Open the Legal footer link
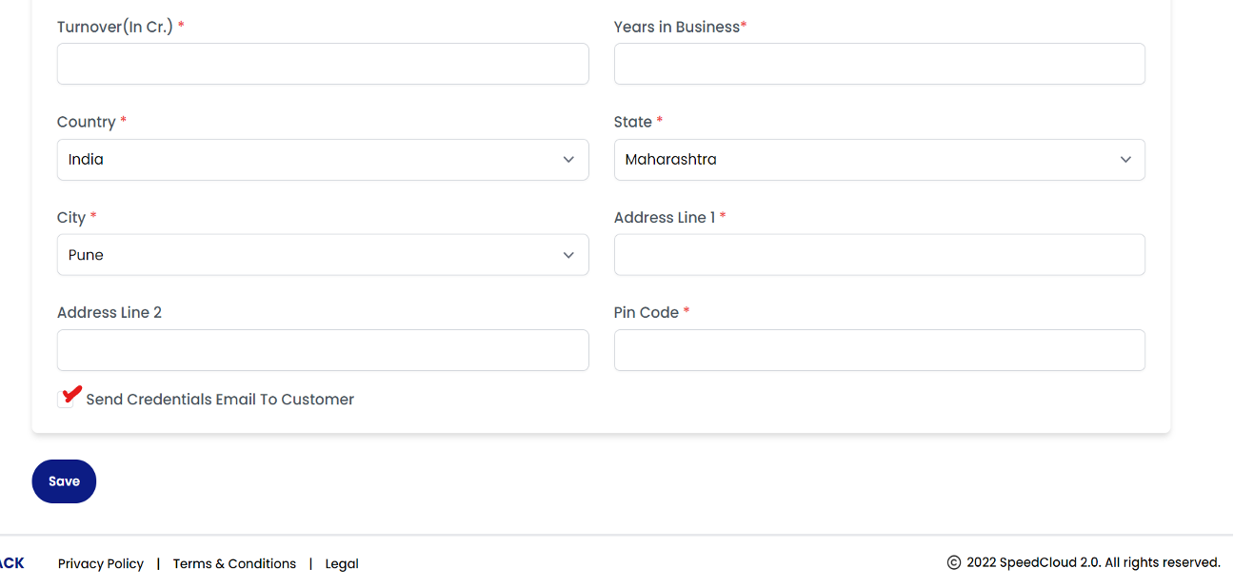The width and height of the screenshot is (1234, 588). coord(342,563)
